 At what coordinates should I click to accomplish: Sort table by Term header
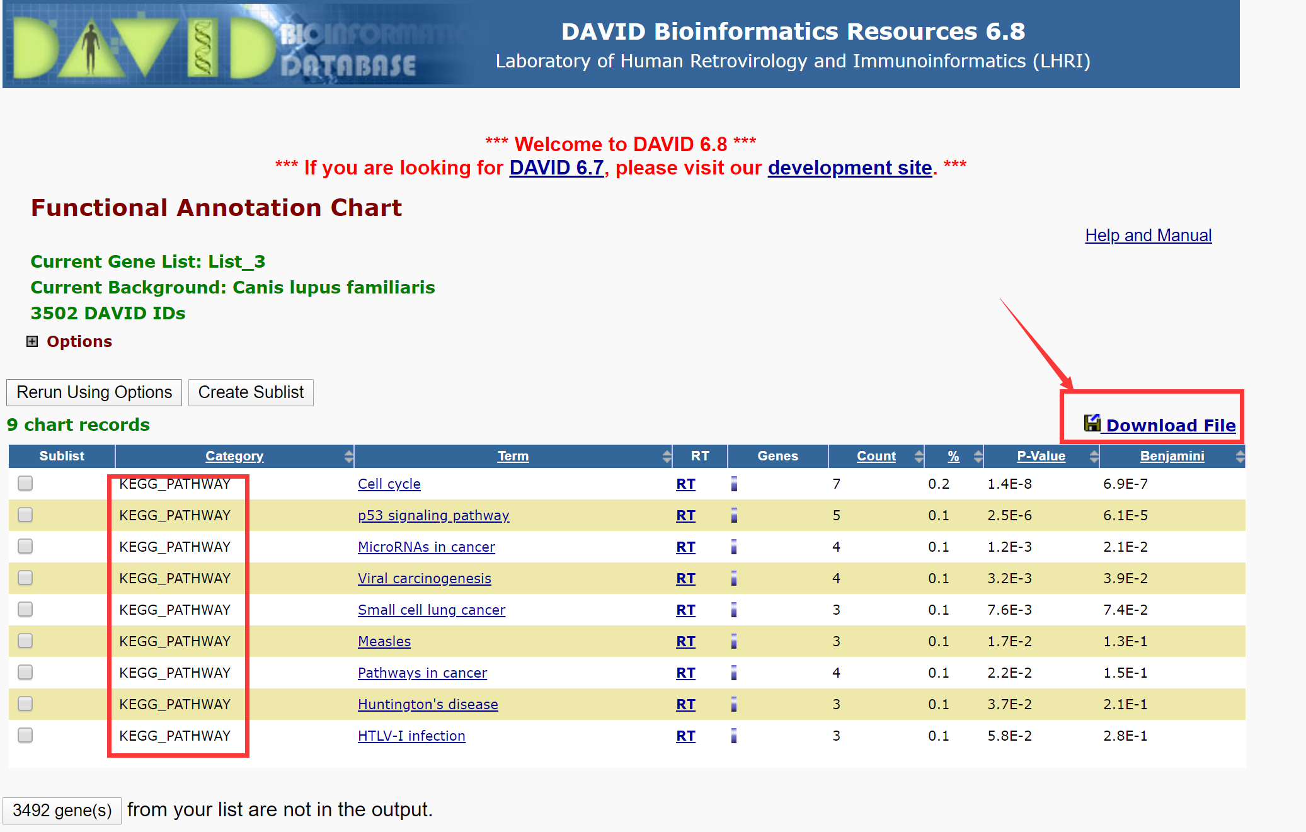click(513, 456)
